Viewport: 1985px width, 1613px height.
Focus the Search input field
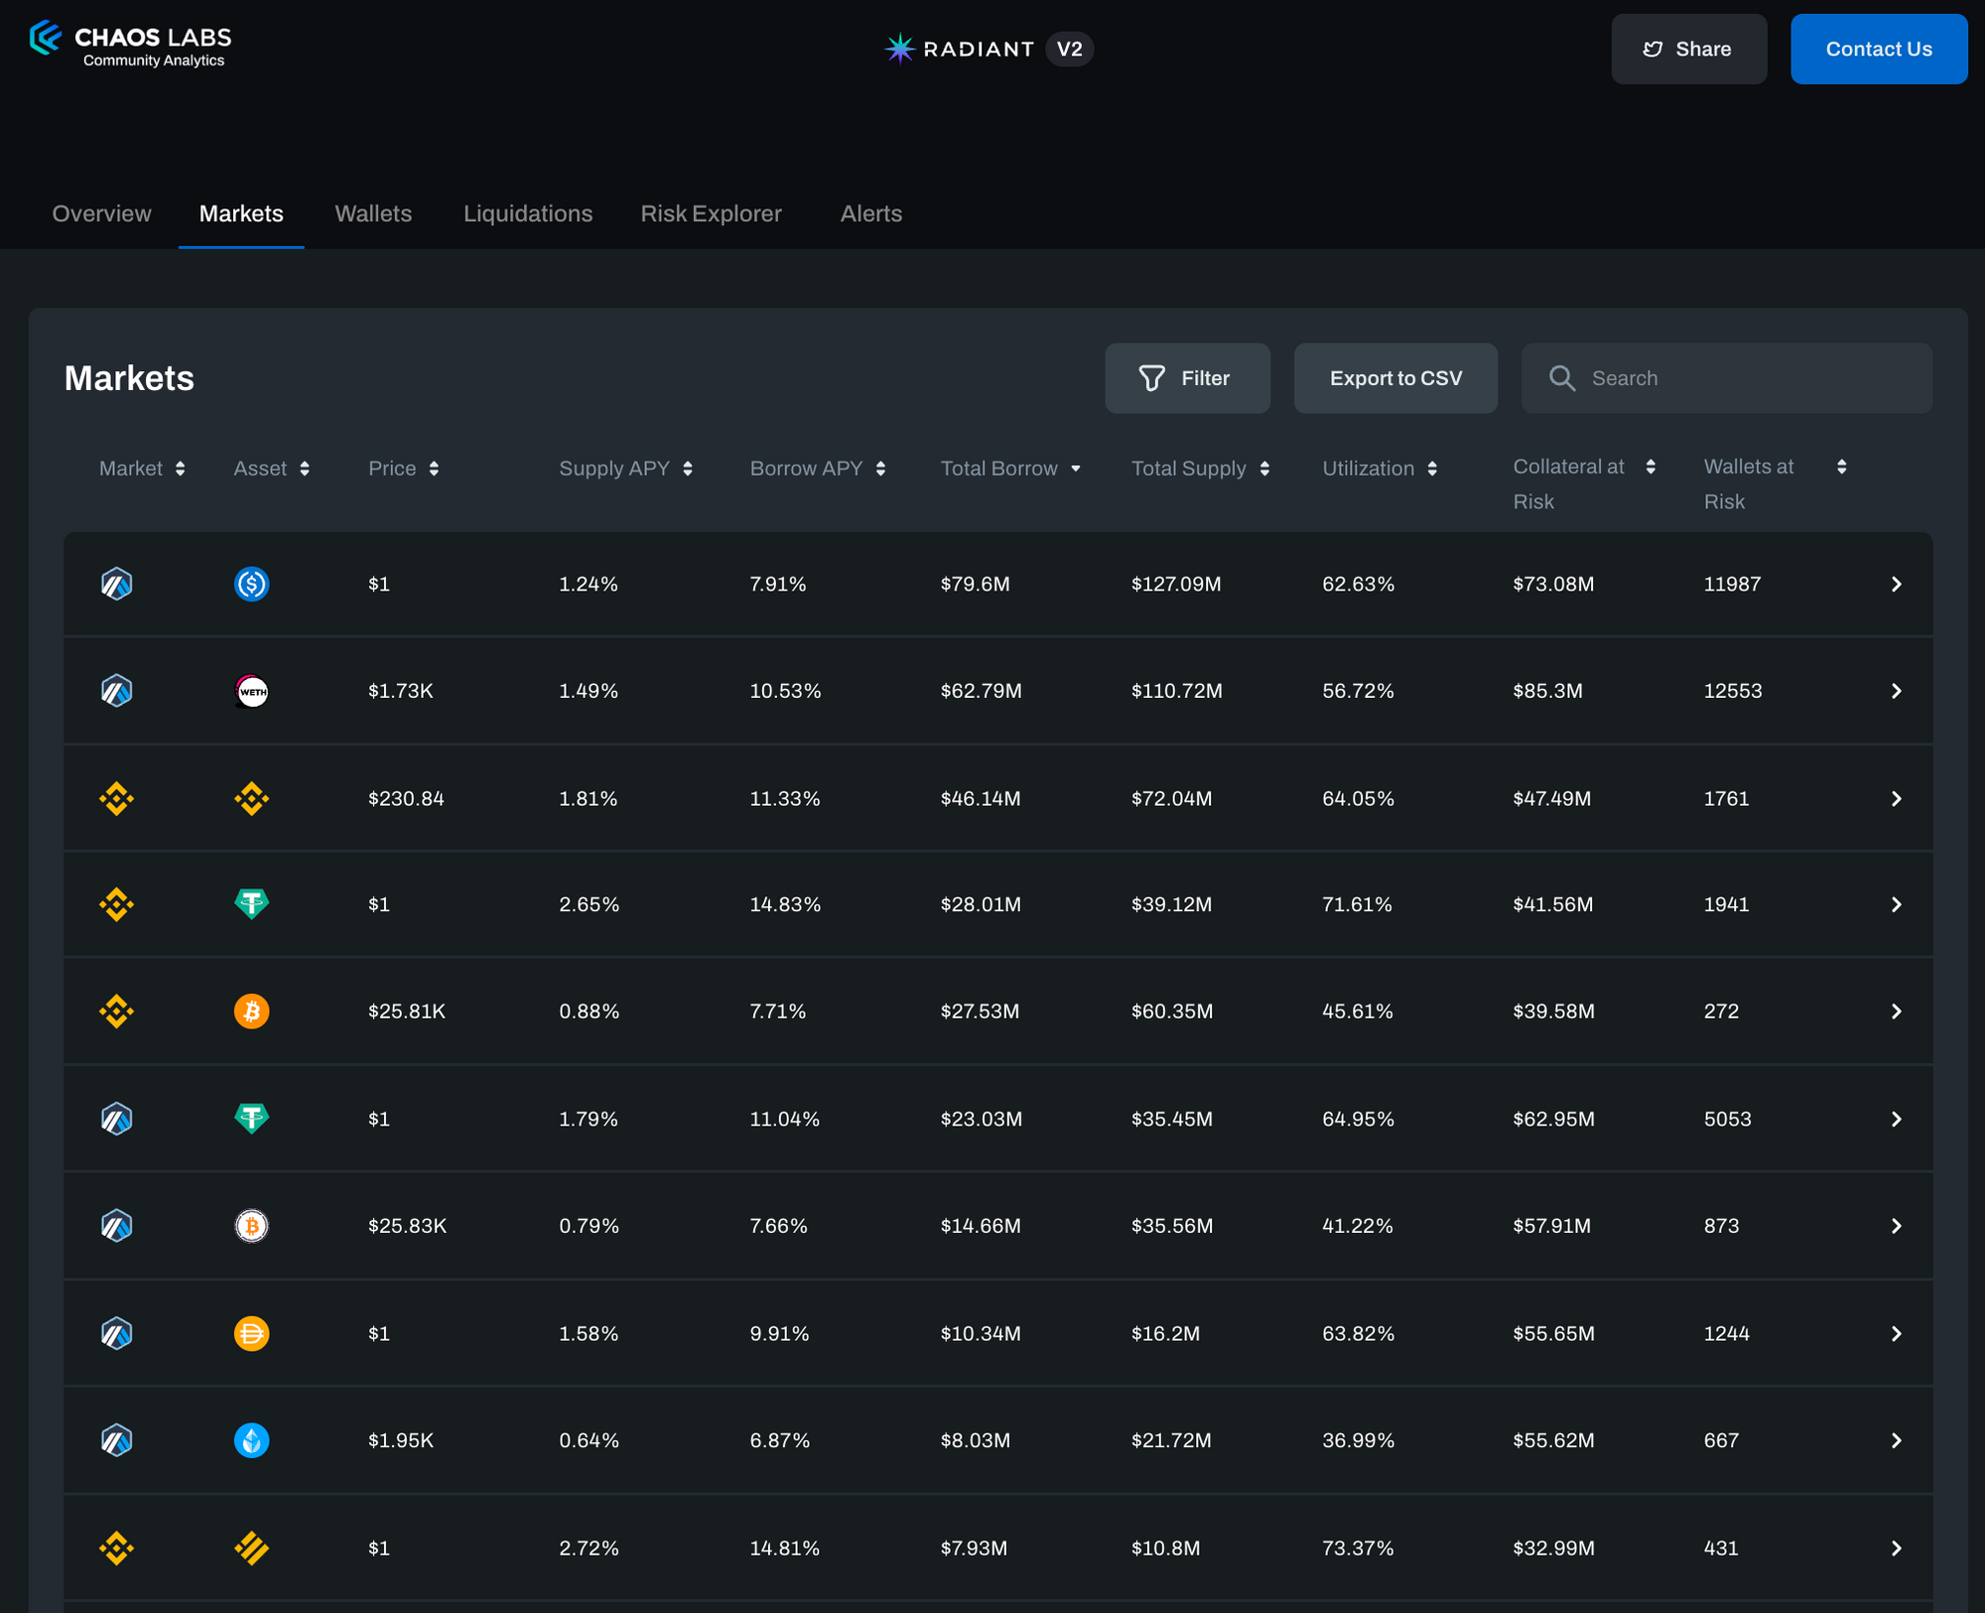[1747, 378]
